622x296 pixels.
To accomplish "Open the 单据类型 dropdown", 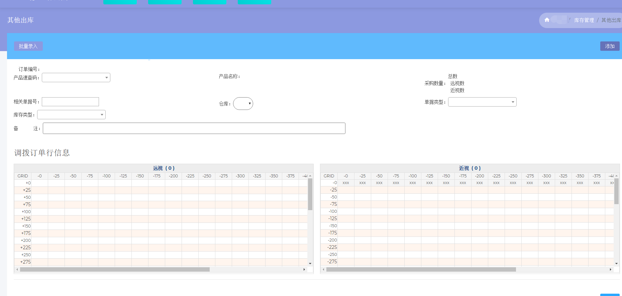I will pyautogui.click(x=482, y=102).
